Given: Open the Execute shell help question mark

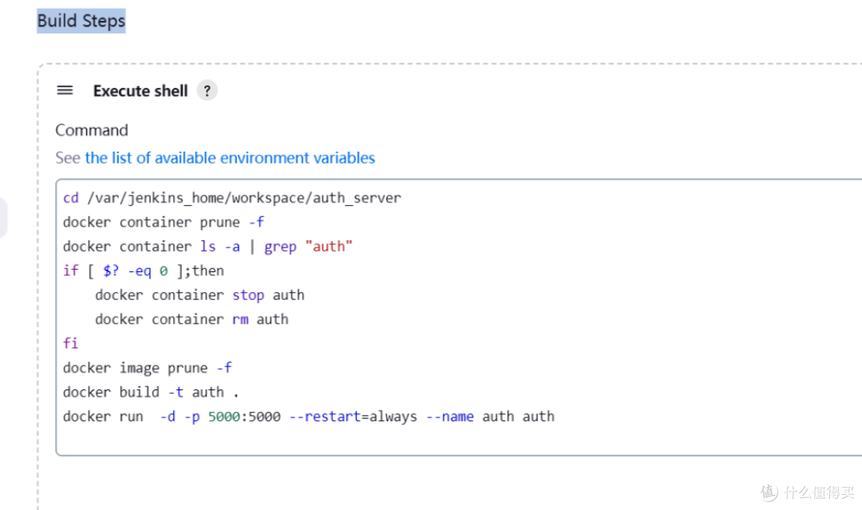Looking at the screenshot, I should [x=208, y=91].
